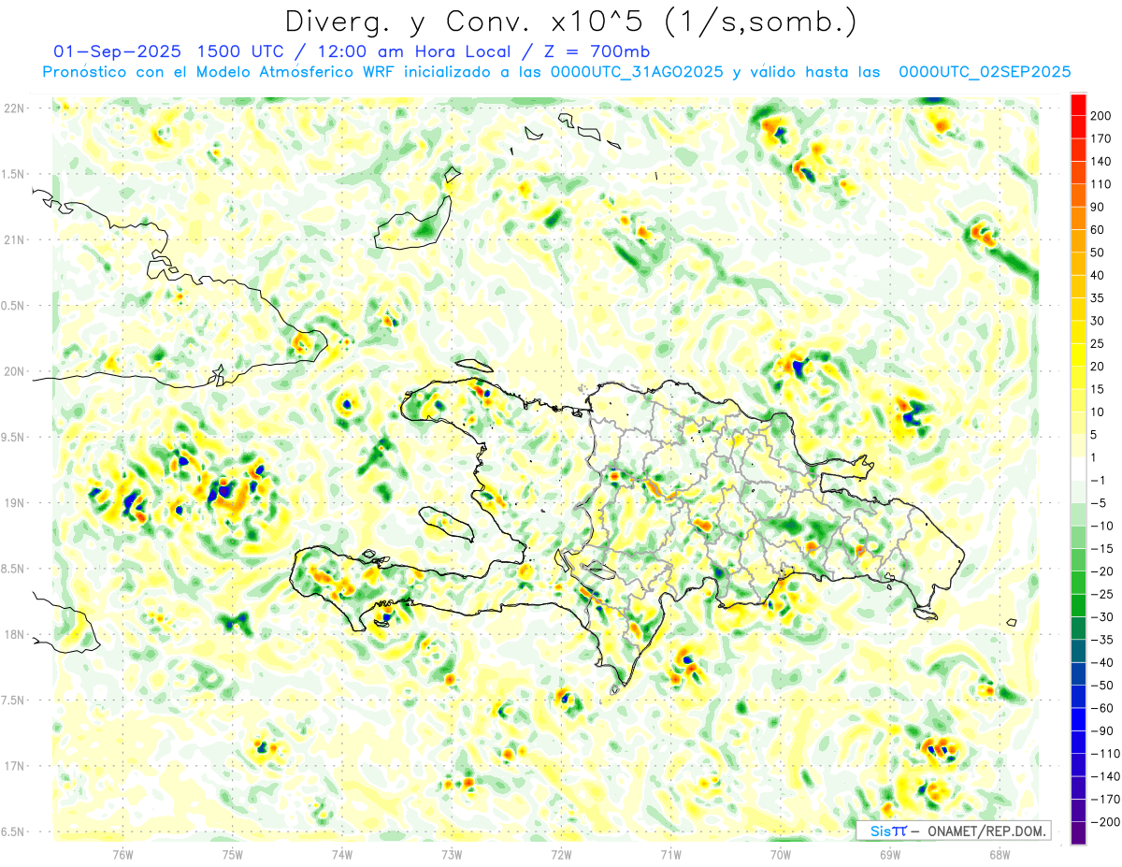This screenshot has width=1122, height=867.
Task: Select the 75W longitude label
Action: click(x=233, y=854)
